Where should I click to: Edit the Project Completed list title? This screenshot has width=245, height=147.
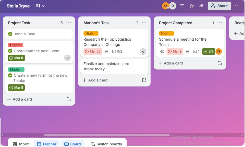pyautogui.click(x=176, y=23)
